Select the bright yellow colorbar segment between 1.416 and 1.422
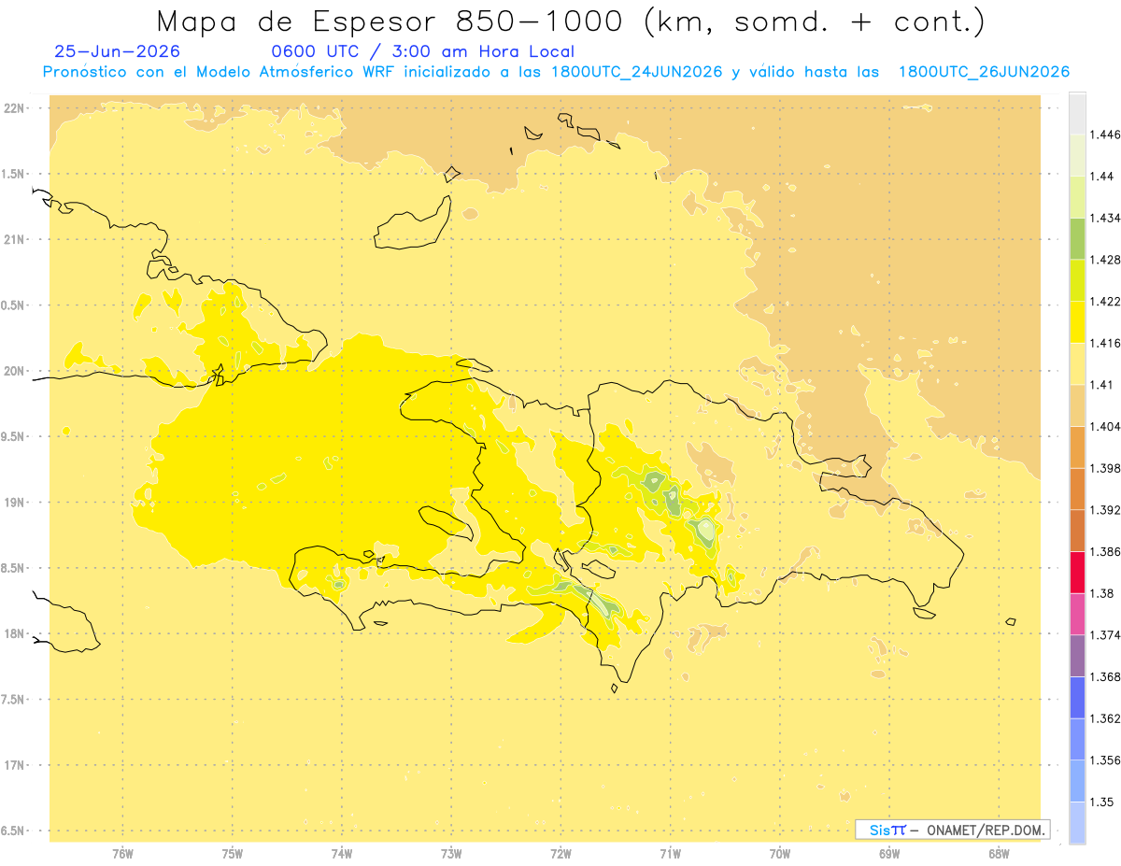The height and width of the screenshot is (866, 1121). point(1077,321)
